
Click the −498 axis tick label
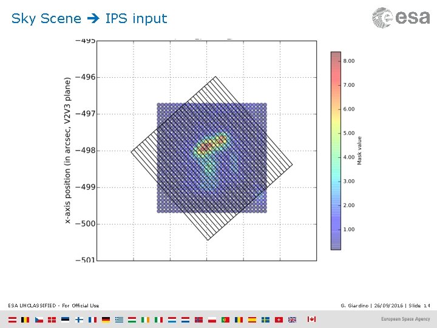pos(86,151)
